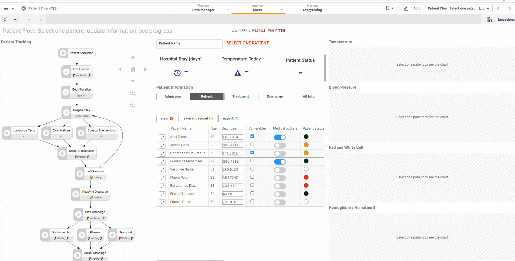Uncheck Vulnerable for Christopher Columbus

(252, 153)
